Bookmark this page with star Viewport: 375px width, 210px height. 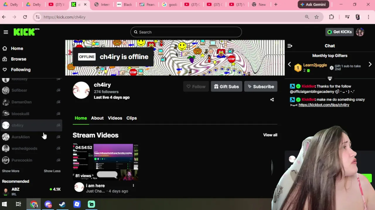[x=316, y=17]
